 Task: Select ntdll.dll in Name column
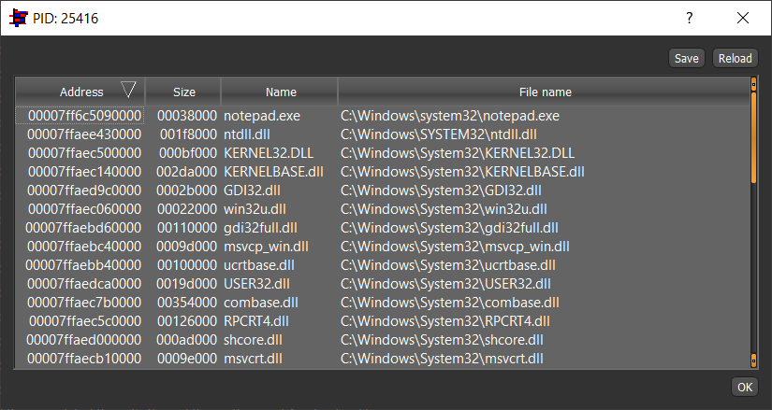247,134
